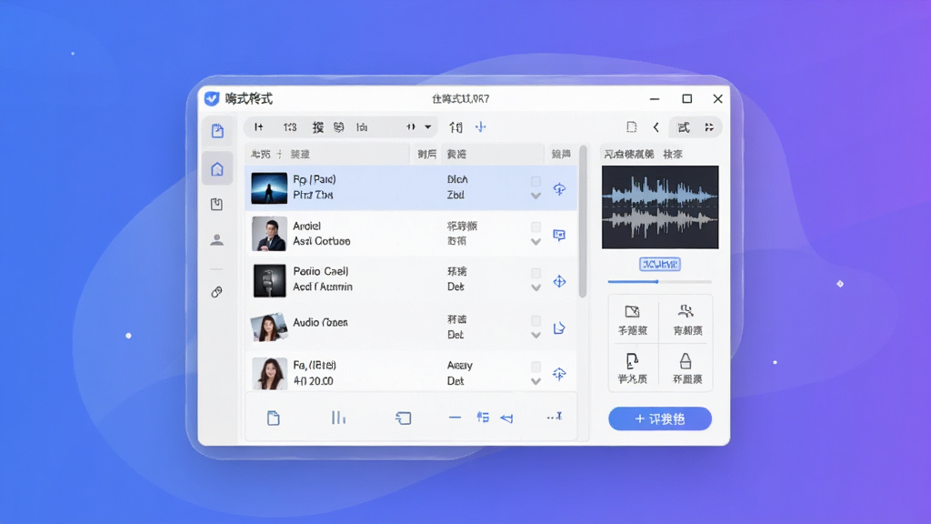Tick the checkbox in the Arciel row
The width and height of the screenshot is (931, 524).
point(536,227)
